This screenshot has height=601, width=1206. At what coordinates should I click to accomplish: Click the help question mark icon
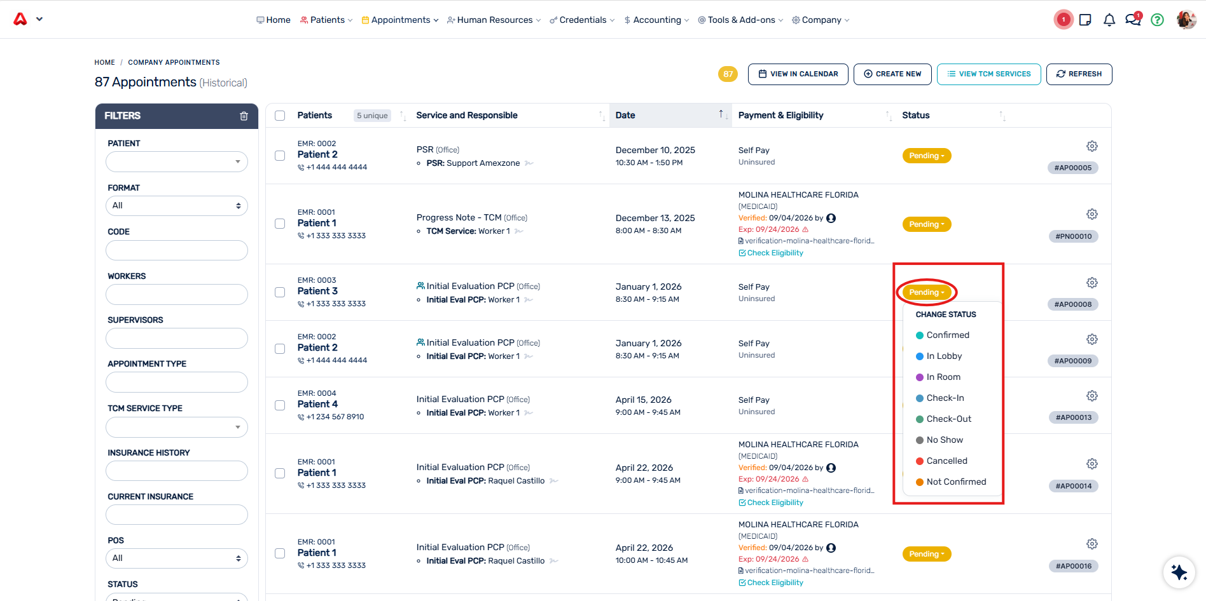(x=1158, y=20)
